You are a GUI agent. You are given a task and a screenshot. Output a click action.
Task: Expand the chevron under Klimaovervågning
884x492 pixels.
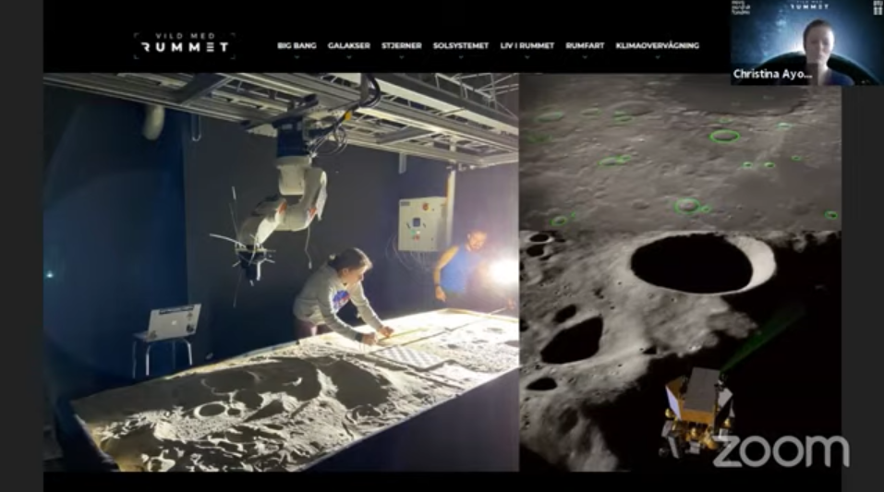pyautogui.click(x=657, y=57)
